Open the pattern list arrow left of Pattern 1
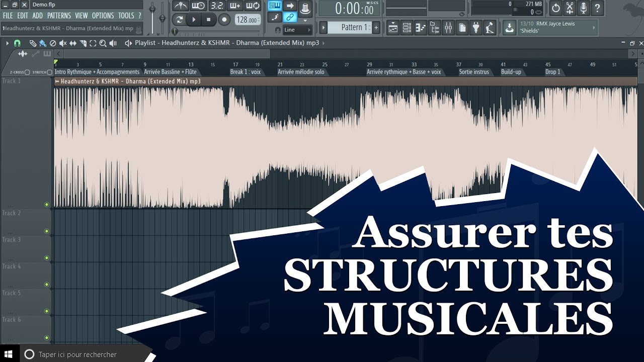The width and height of the screenshot is (644, 362). (x=324, y=28)
